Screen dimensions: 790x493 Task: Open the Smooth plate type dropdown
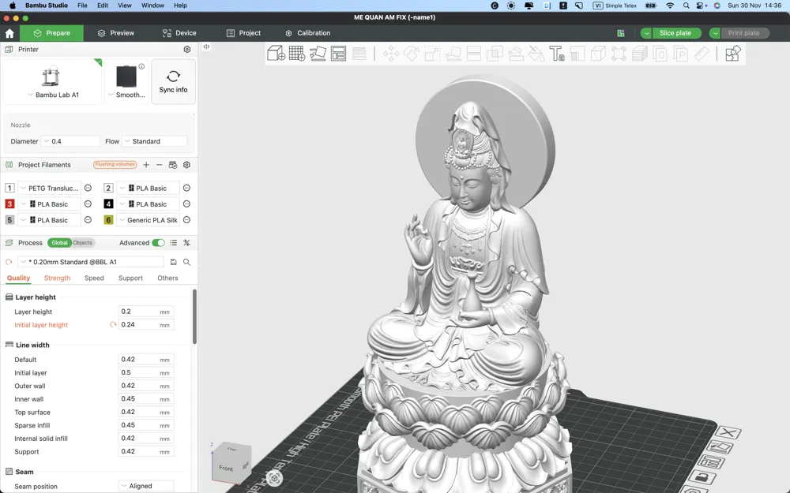126,95
